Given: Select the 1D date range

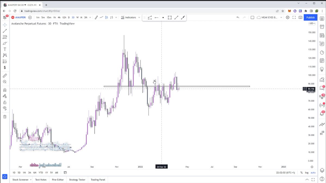Looking at the screenshot, I should click(14, 173).
